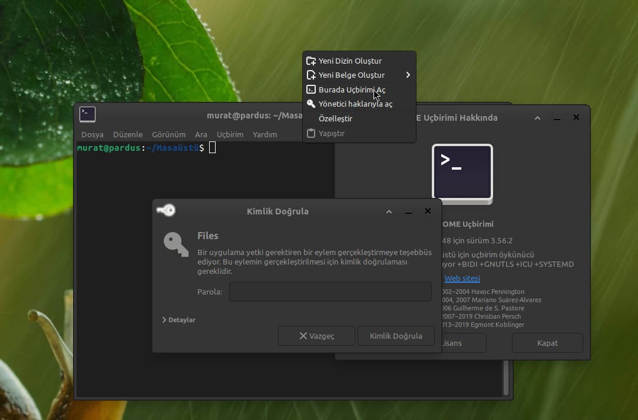
Task: Click the Kapat button in the About dialog
Action: point(547,343)
